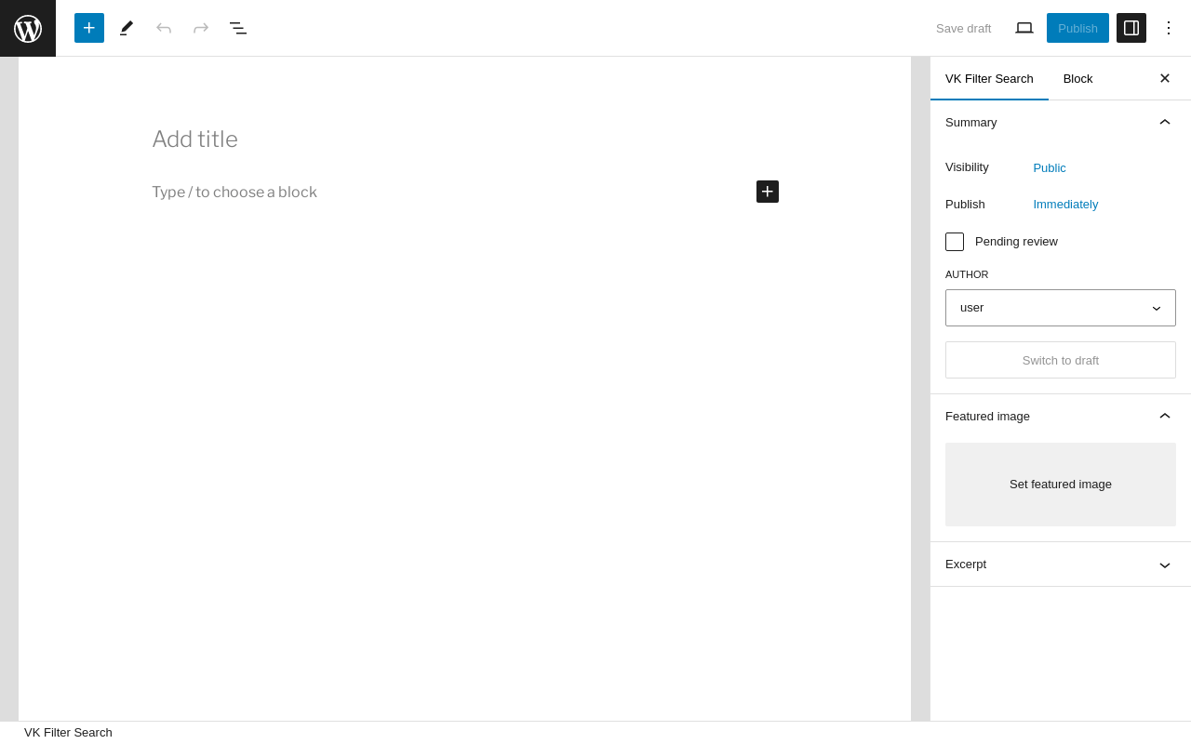Collapse the Featured image panel
The width and height of the screenshot is (1191, 744).
tap(1061, 416)
